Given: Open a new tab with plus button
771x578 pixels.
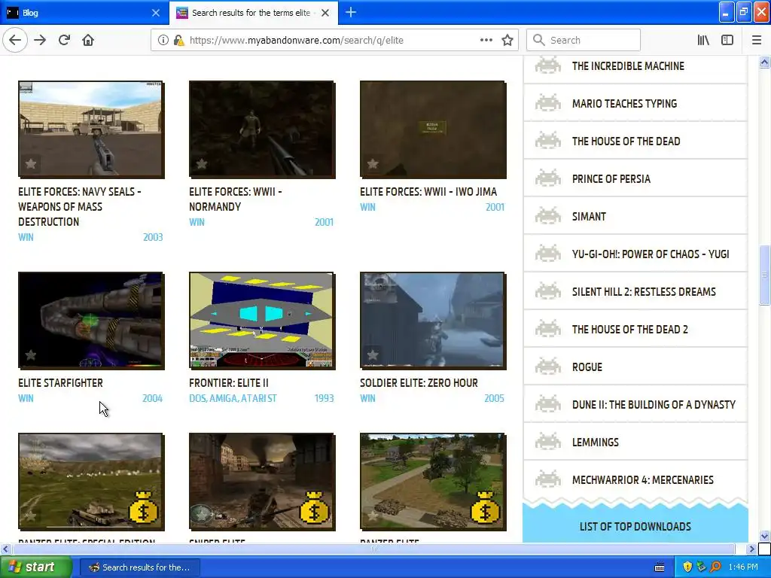Looking at the screenshot, I should 351,12.
